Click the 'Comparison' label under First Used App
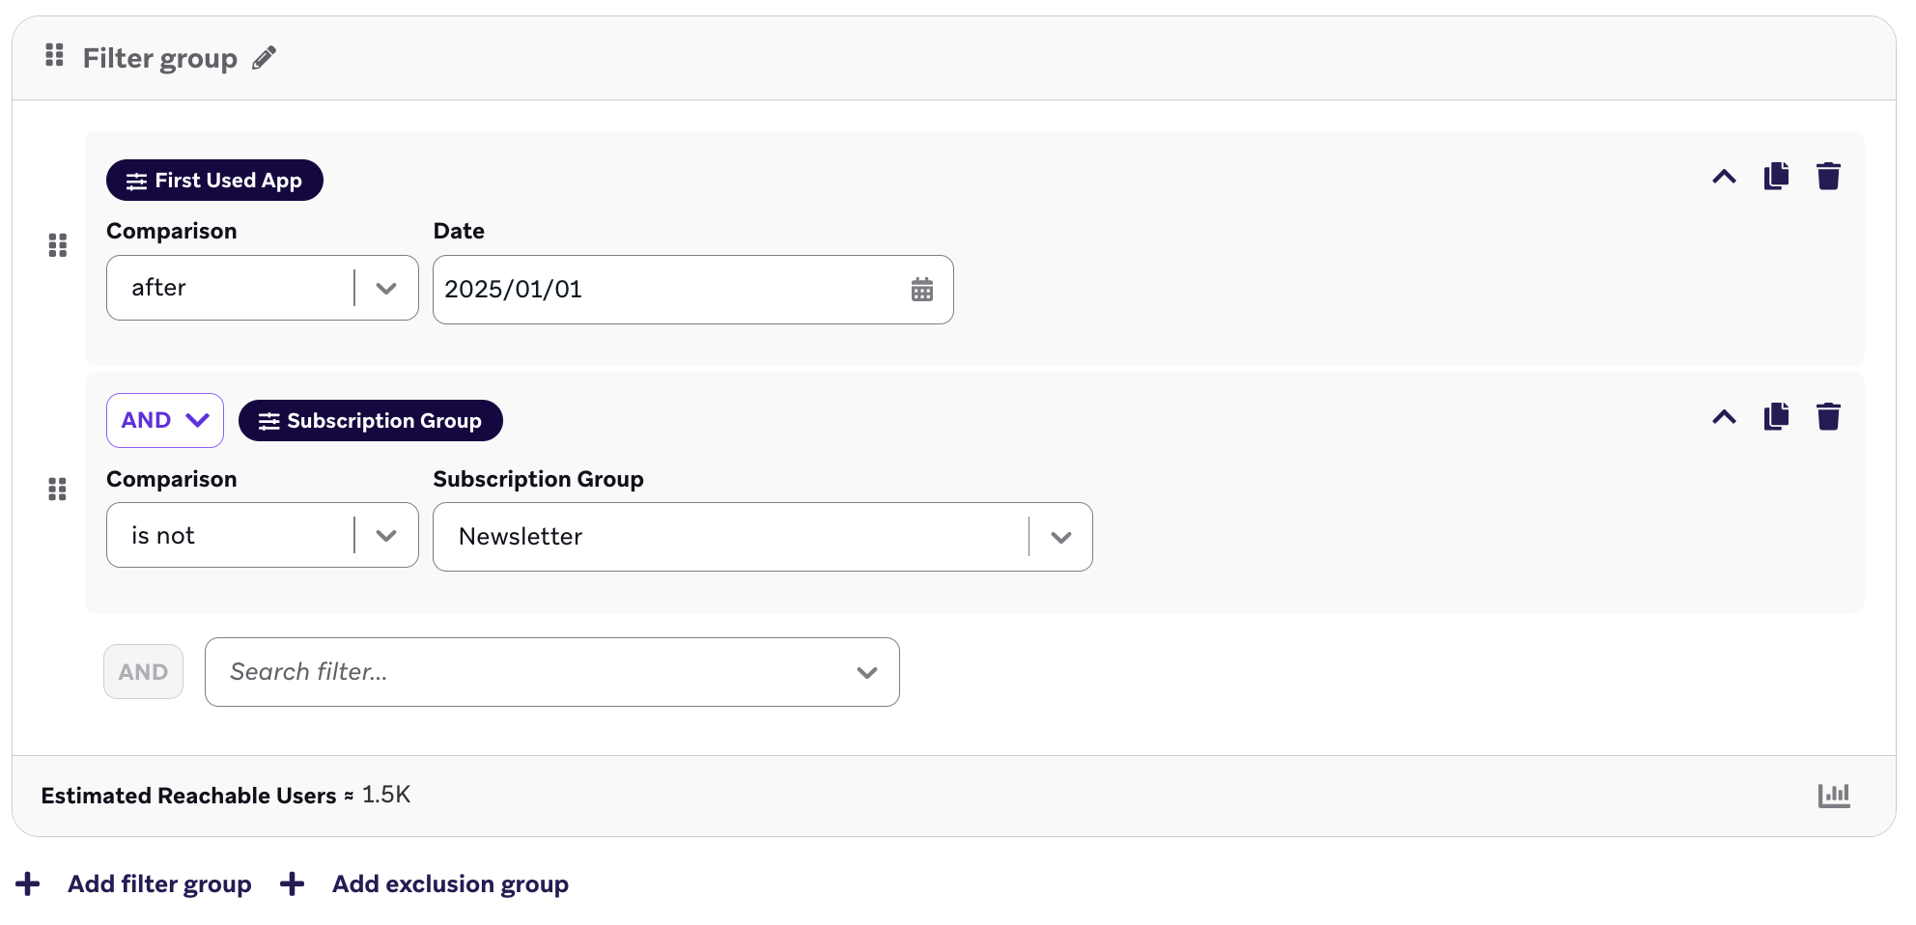The height and width of the screenshot is (925, 1916). [x=172, y=231]
